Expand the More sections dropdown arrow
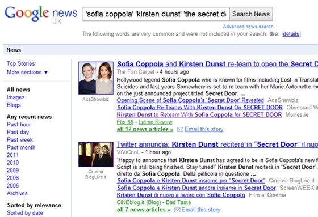 click(x=46, y=73)
